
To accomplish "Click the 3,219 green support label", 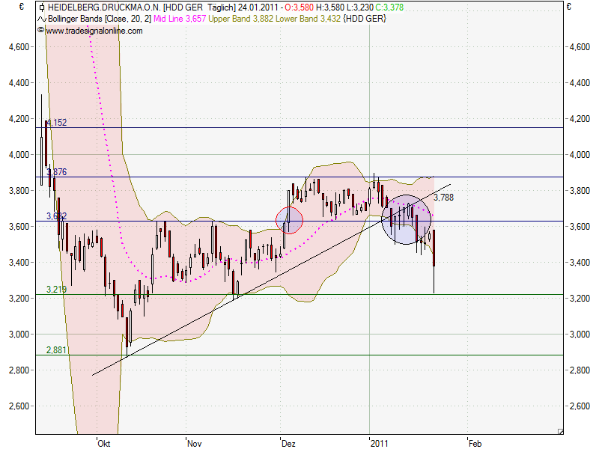I will point(57,290).
